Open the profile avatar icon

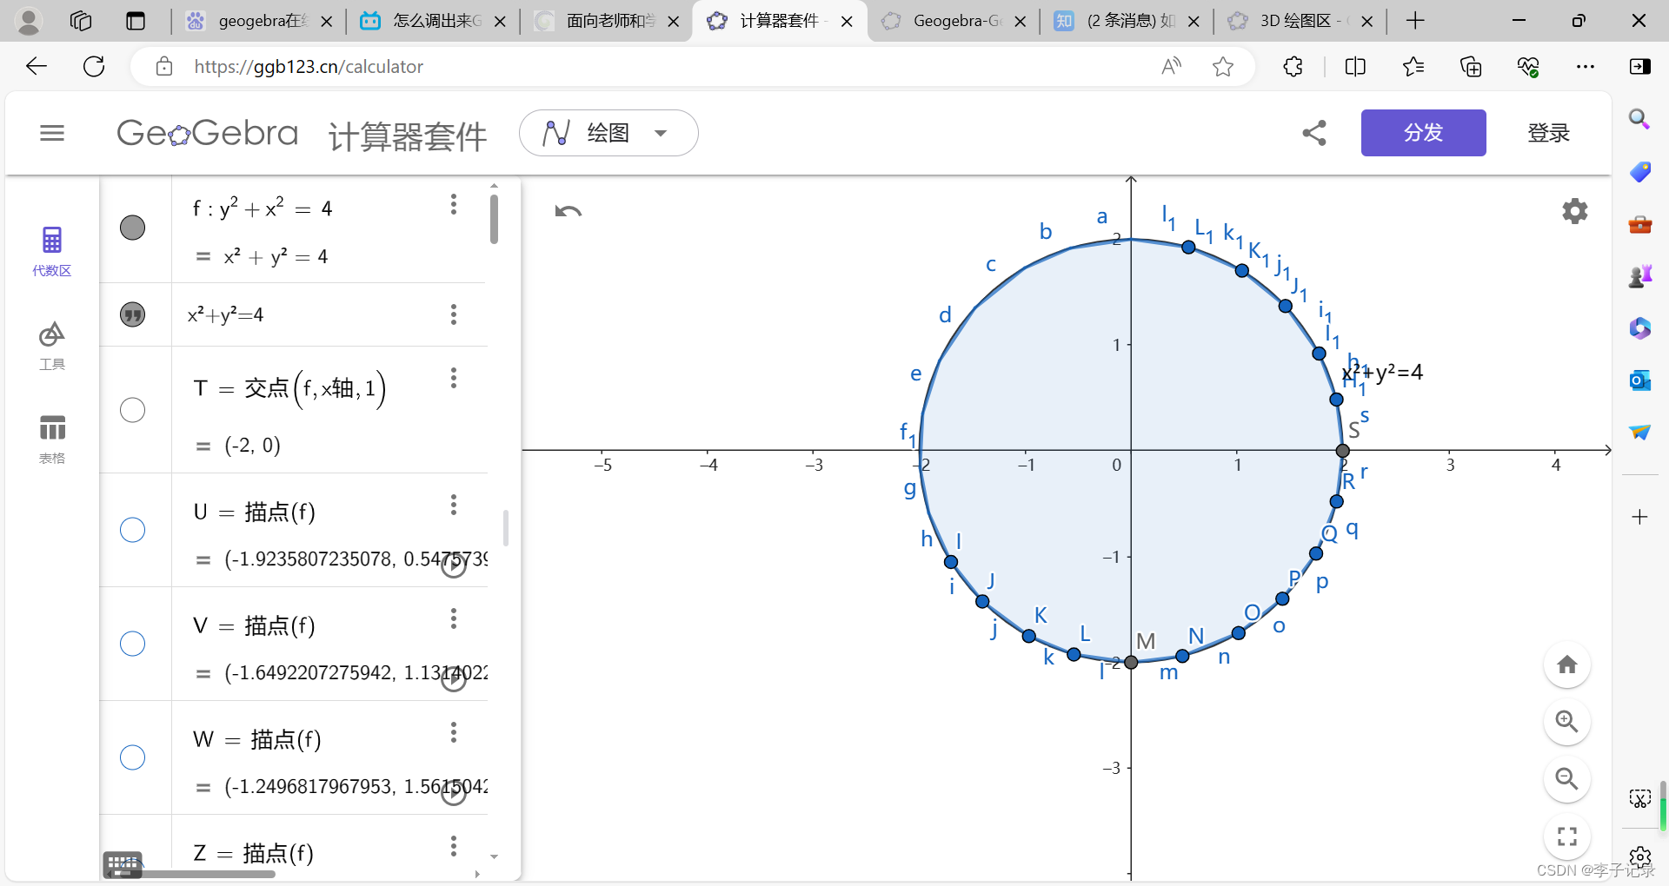point(29,21)
